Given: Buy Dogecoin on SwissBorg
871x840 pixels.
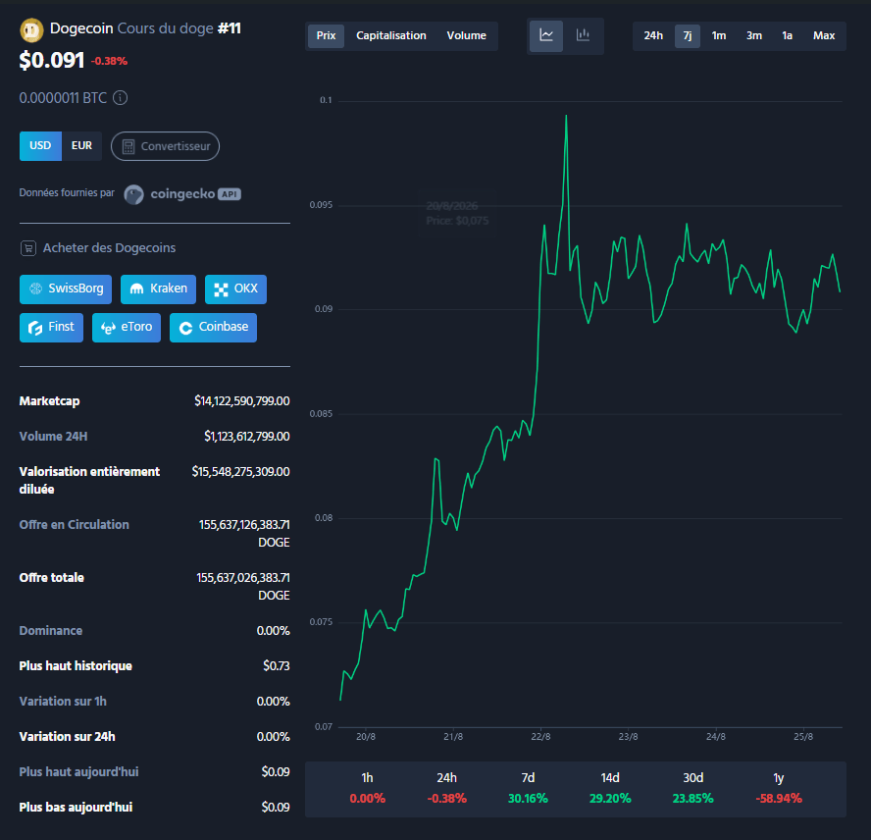Looking at the screenshot, I should pyautogui.click(x=66, y=289).
